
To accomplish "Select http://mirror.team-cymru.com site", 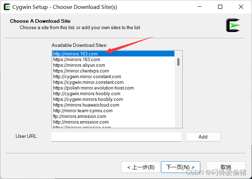I will 114,110.
